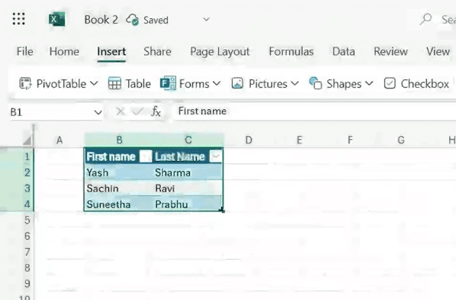
Task: Open the Share tab
Action: pos(157,52)
